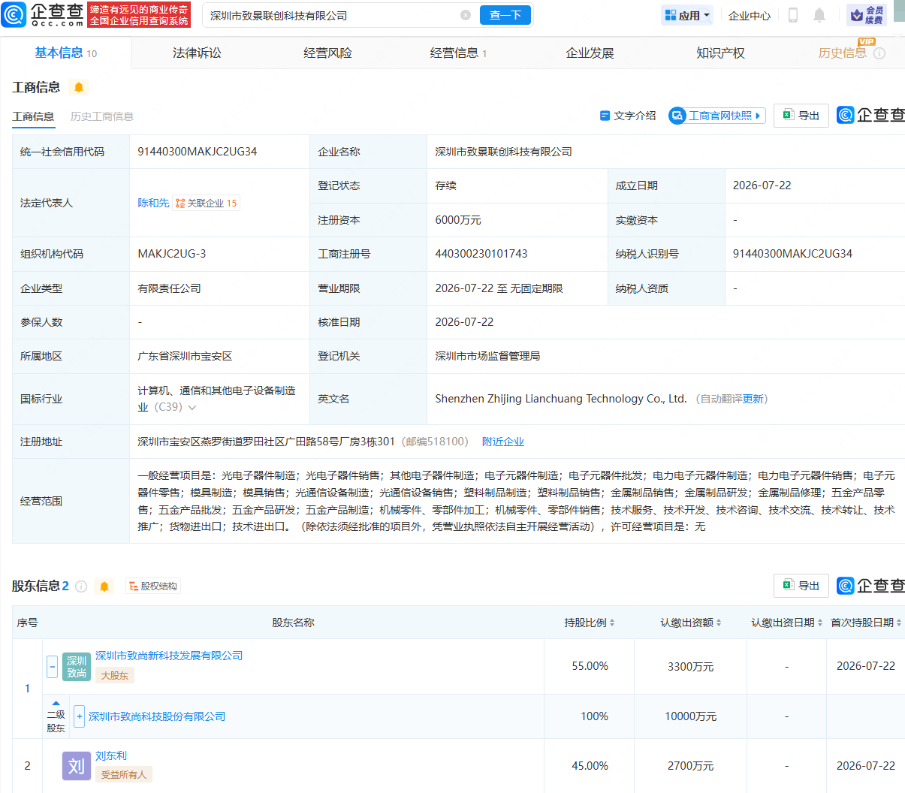Click bell alert icon next to 股东信息
The image size is (905, 793).
[104, 586]
